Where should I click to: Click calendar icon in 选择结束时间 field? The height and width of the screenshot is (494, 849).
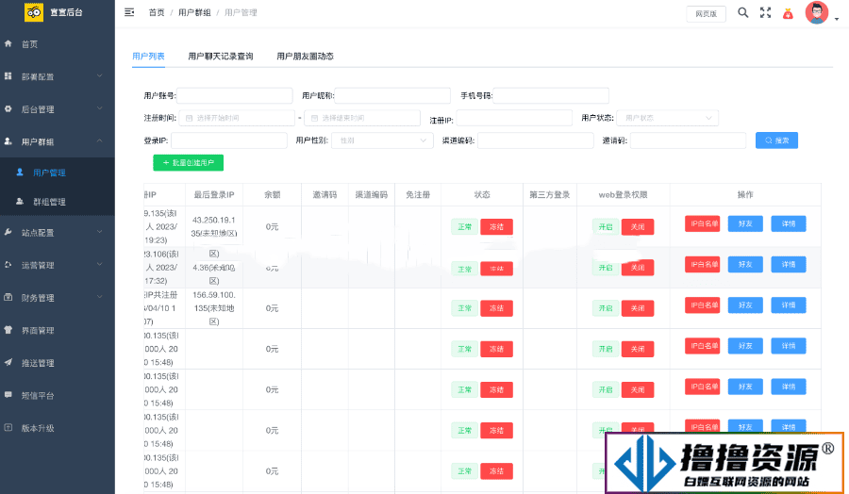[314, 118]
